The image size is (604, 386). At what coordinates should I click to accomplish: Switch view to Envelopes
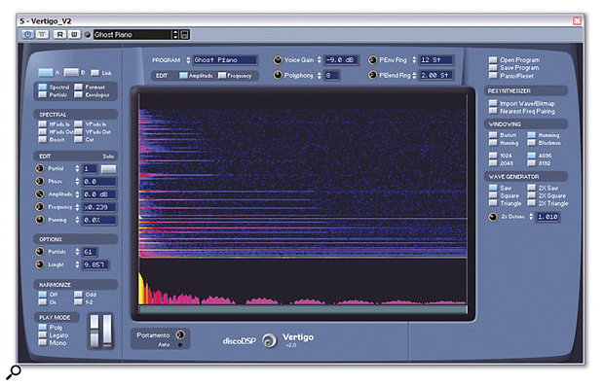click(x=78, y=94)
